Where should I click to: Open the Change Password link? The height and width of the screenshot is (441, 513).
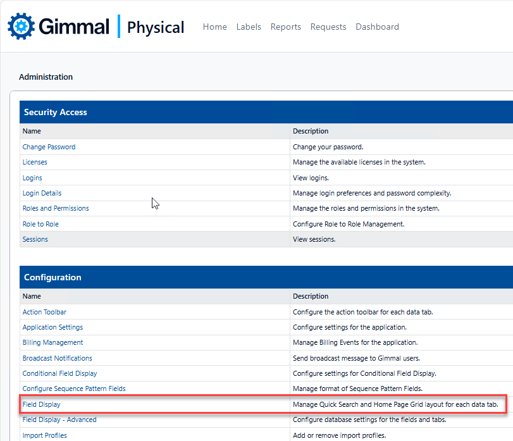pyautogui.click(x=49, y=147)
